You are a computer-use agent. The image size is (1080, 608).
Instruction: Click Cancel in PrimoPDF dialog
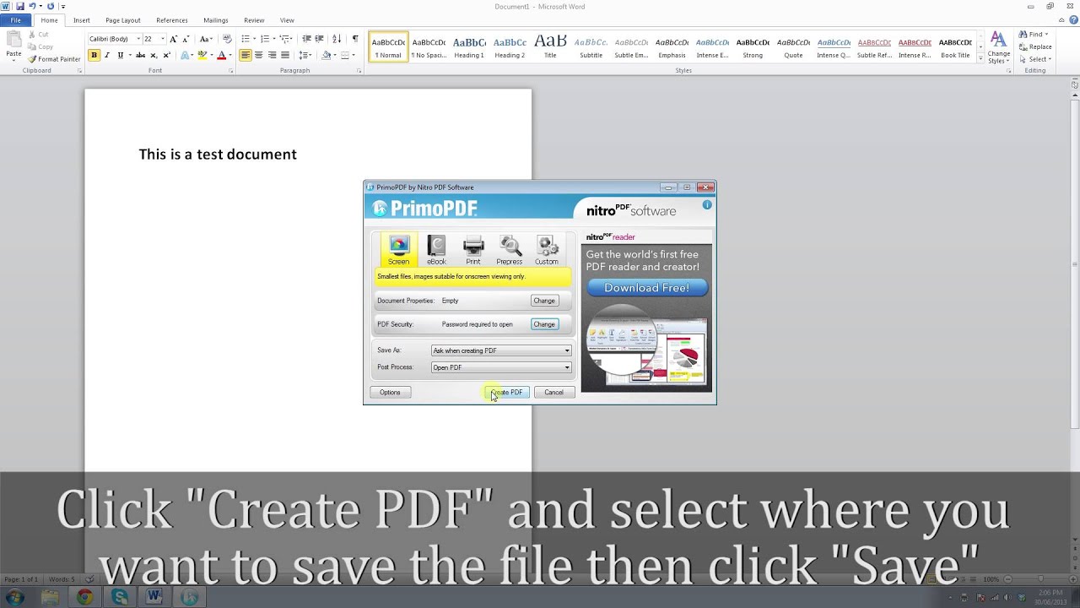pos(553,392)
